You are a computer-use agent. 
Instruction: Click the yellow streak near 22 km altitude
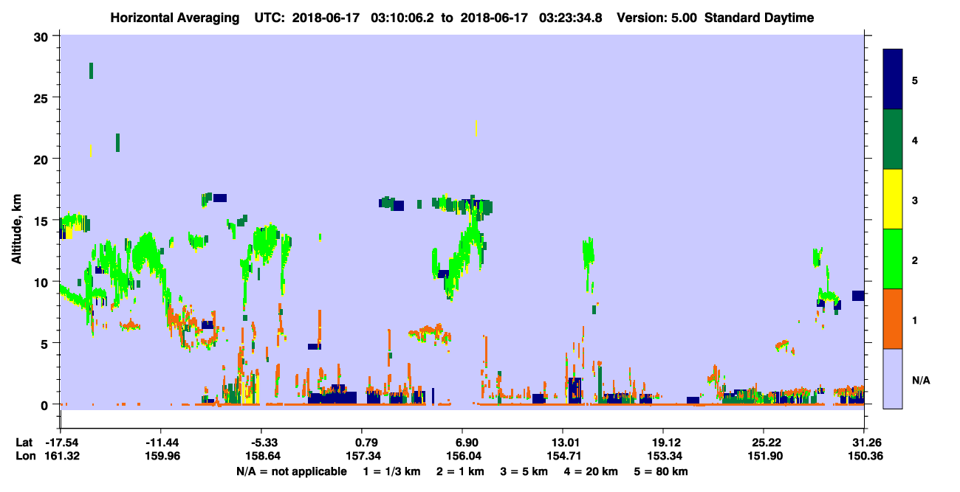pyautogui.click(x=476, y=128)
